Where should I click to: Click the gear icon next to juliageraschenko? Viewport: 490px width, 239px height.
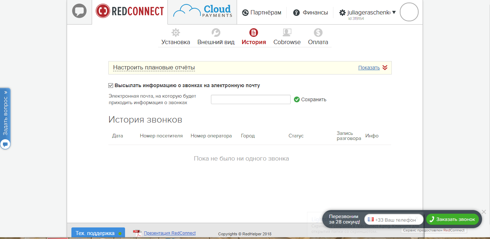pyautogui.click(x=341, y=12)
